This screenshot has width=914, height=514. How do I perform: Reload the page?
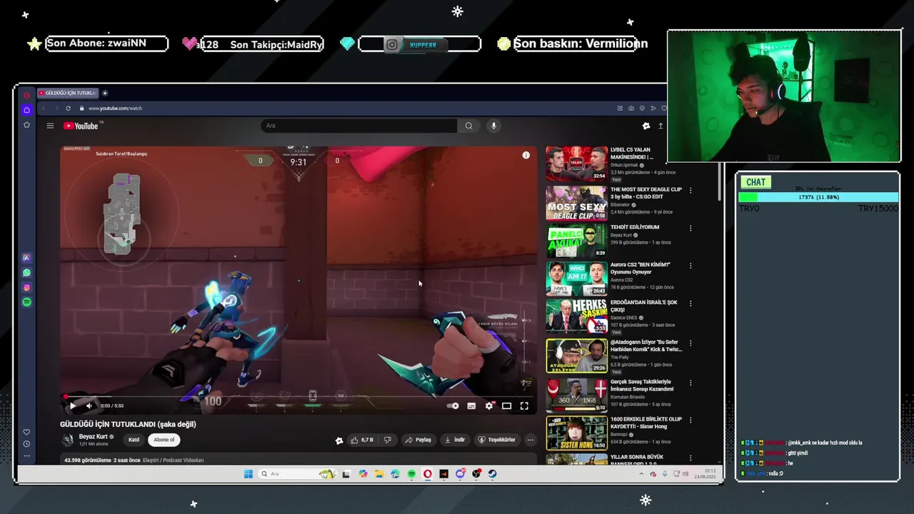pyautogui.click(x=68, y=109)
